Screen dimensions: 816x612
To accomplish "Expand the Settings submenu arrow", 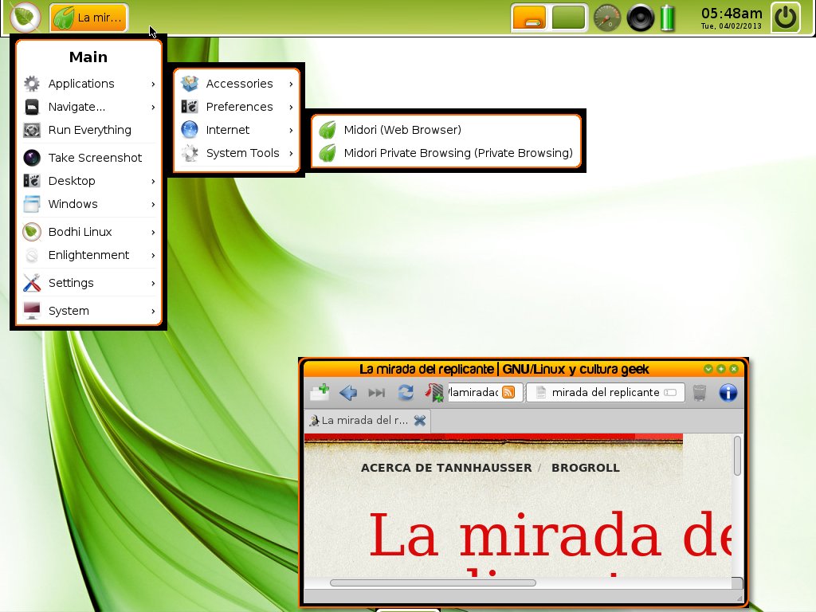I will point(153,283).
